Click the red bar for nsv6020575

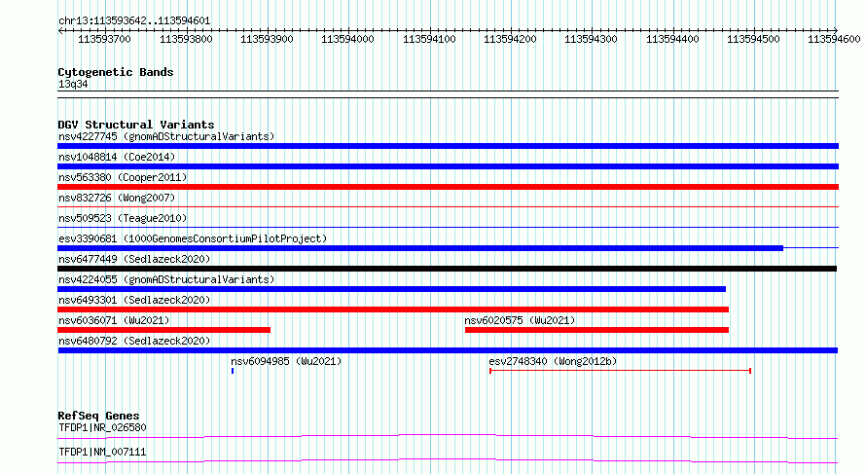[x=597, y=330]
